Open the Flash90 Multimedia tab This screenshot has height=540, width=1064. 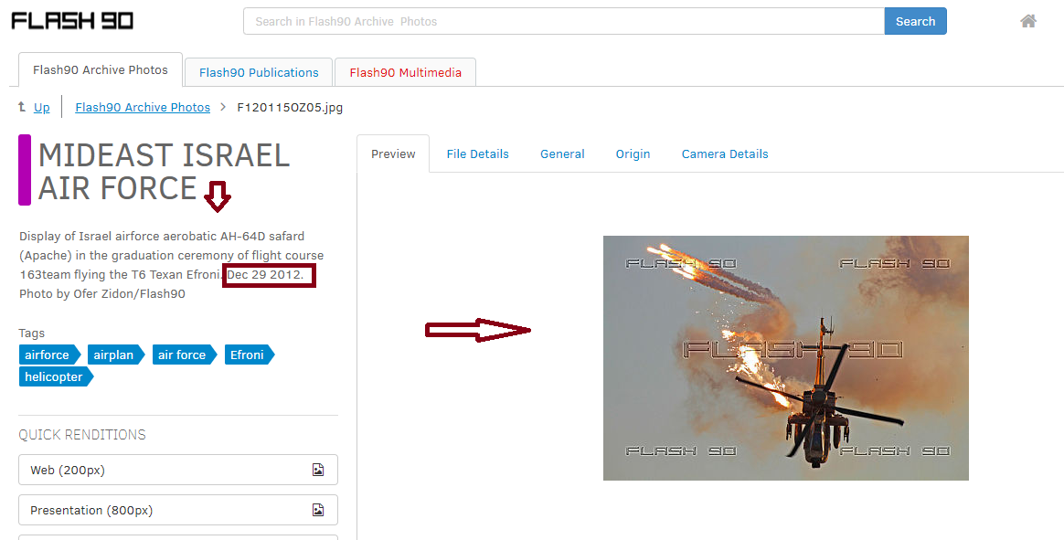pos(405,72)
